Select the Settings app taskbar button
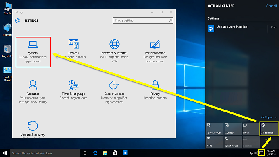Image resolution: width=279 pixels, height=157 pixels. tap(125, 153)
